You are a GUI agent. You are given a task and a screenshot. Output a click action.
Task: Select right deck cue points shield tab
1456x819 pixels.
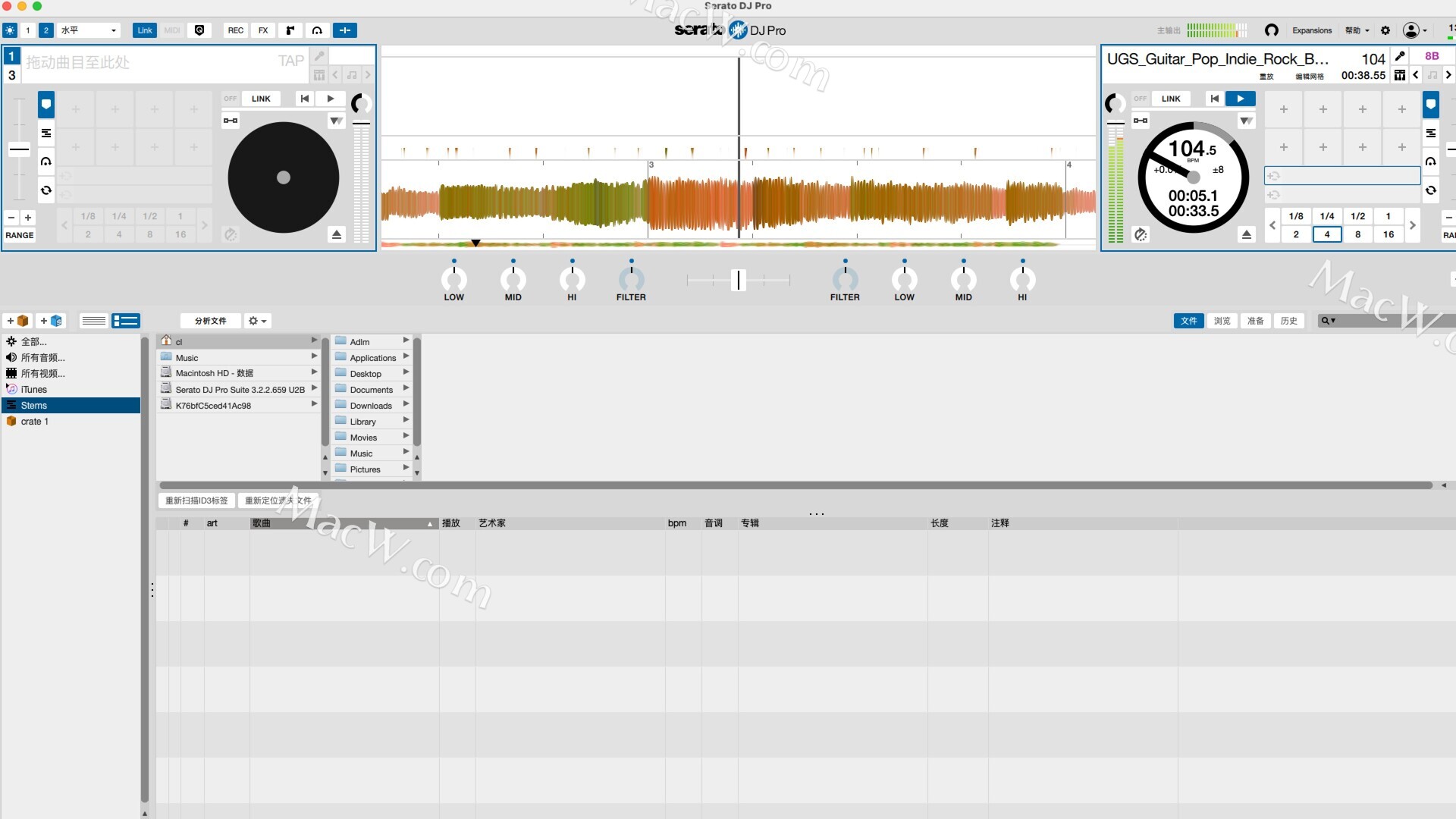coord(1431,105)
